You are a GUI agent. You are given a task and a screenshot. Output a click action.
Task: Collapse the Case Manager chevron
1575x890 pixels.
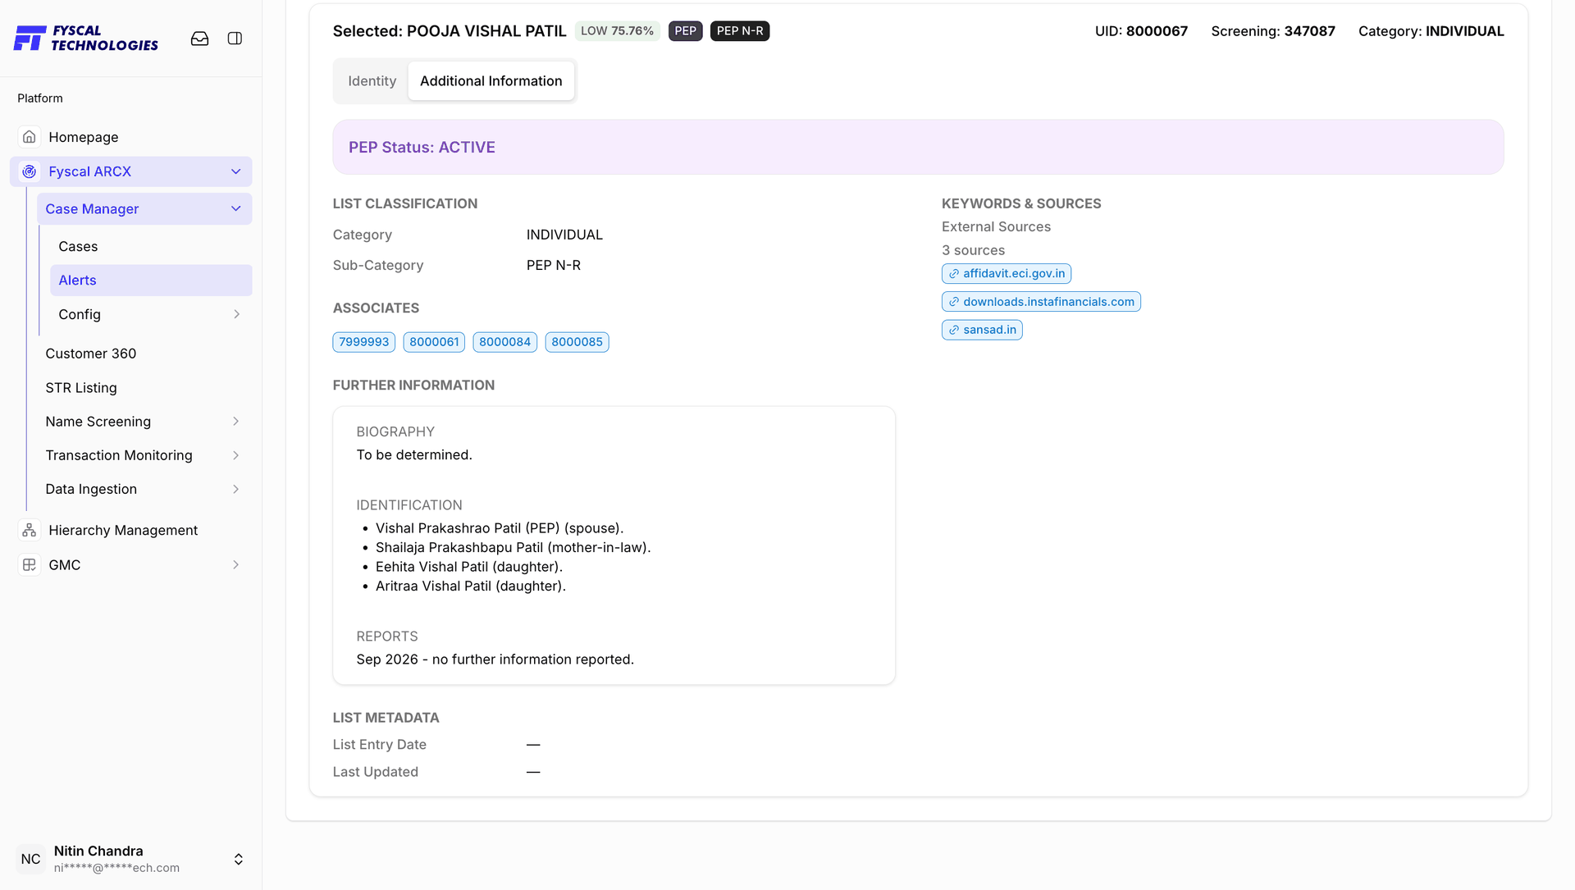pos(236,208)
